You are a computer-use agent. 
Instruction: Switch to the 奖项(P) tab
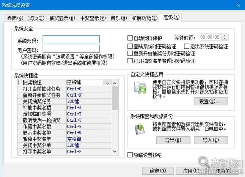[x=36, y=18]
